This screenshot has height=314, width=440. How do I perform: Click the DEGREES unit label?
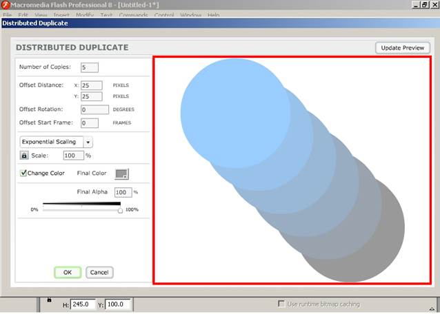point(123,109)
